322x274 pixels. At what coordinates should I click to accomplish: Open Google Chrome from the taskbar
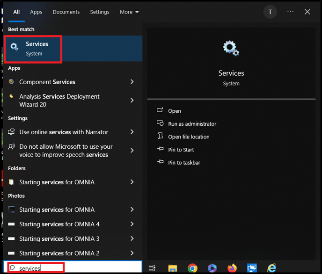[x=192, y=268]
